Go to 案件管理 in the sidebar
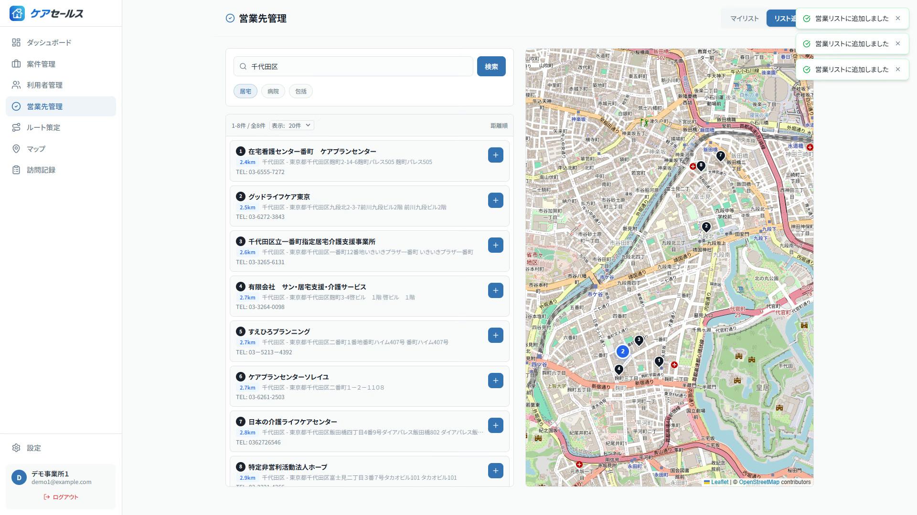The height and width of the screenshot is (515, 917). pos(61,64)
